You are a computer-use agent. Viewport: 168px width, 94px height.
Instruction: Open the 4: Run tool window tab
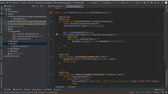tap(57, 90)
